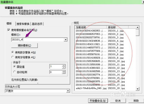Screen dimensions: 144x104
Task: Click the preview list scrollbar thumb
Action: click(137, 32)
